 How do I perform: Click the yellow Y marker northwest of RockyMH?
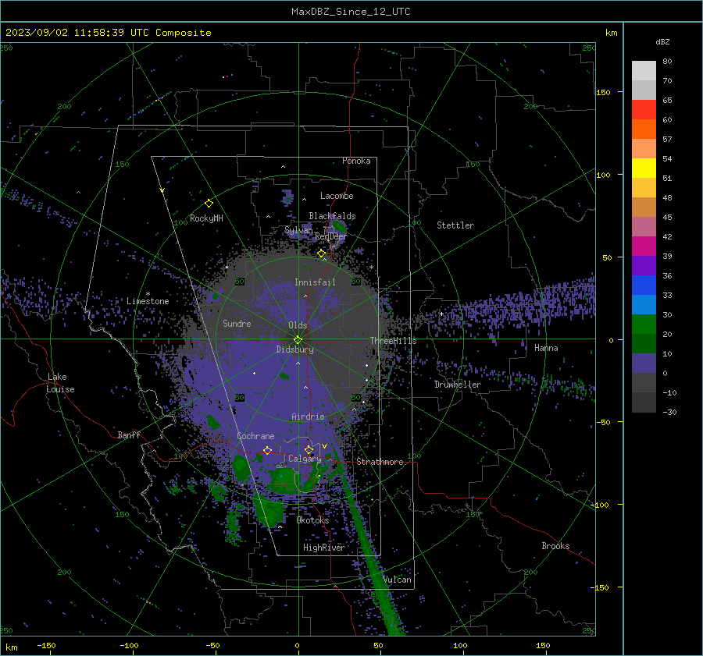162,191
